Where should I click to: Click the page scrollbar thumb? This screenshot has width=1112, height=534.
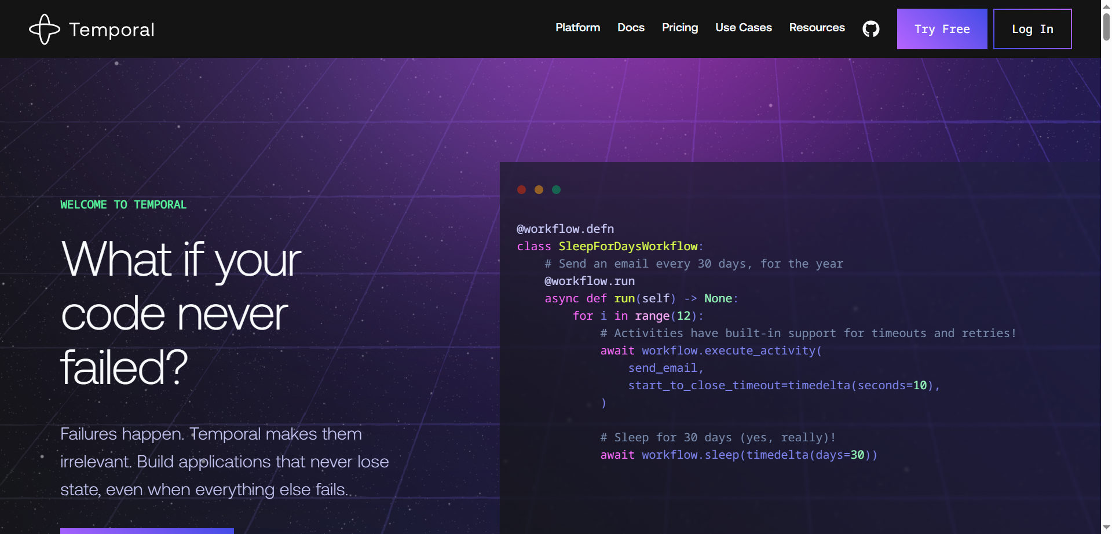click(1106, 26)
